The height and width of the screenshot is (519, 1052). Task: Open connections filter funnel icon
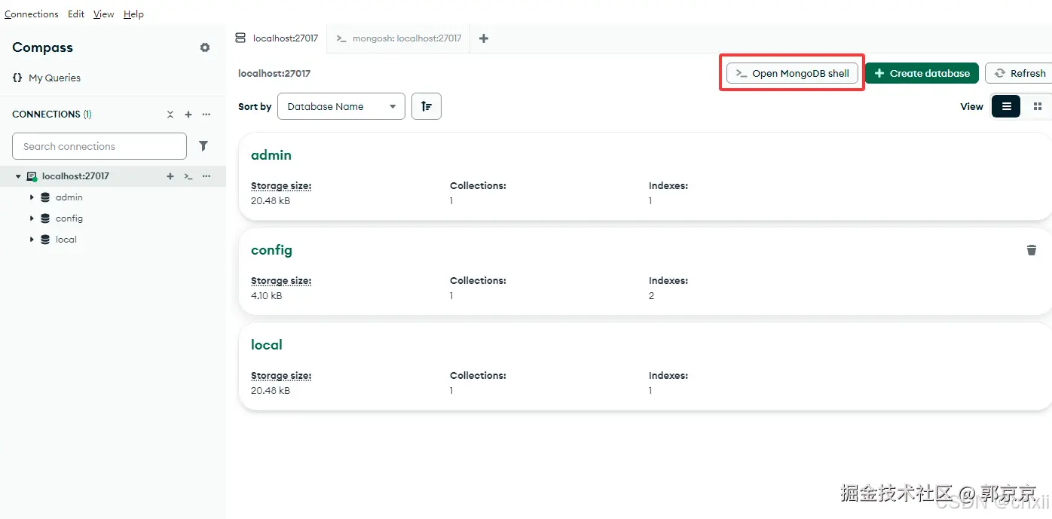point(203,146)
